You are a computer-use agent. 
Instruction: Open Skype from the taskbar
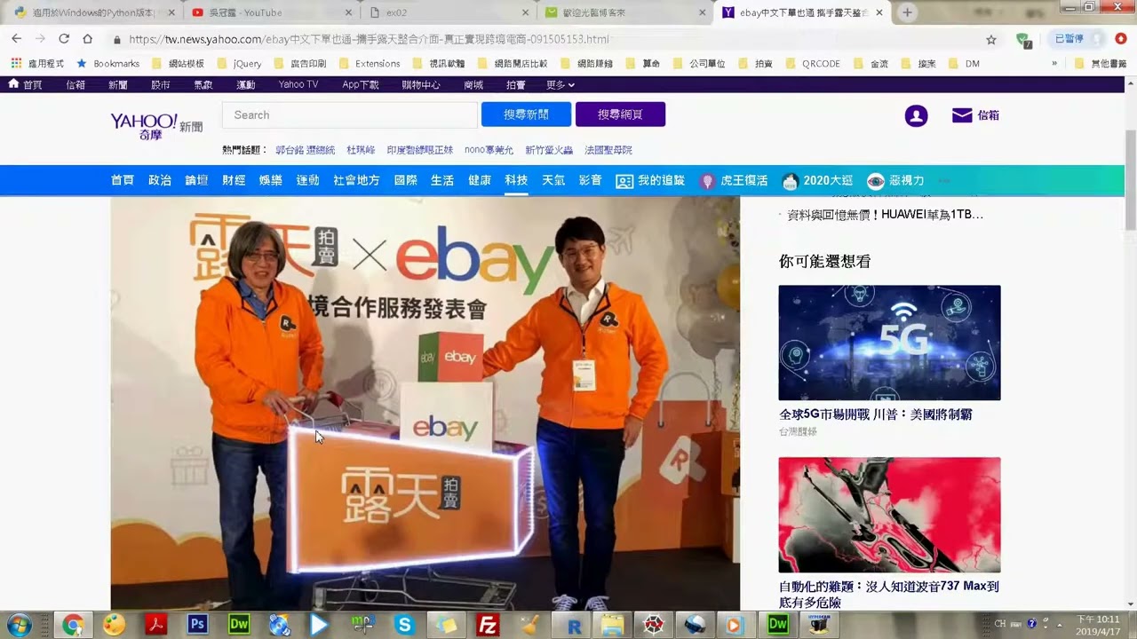point(404,625)
